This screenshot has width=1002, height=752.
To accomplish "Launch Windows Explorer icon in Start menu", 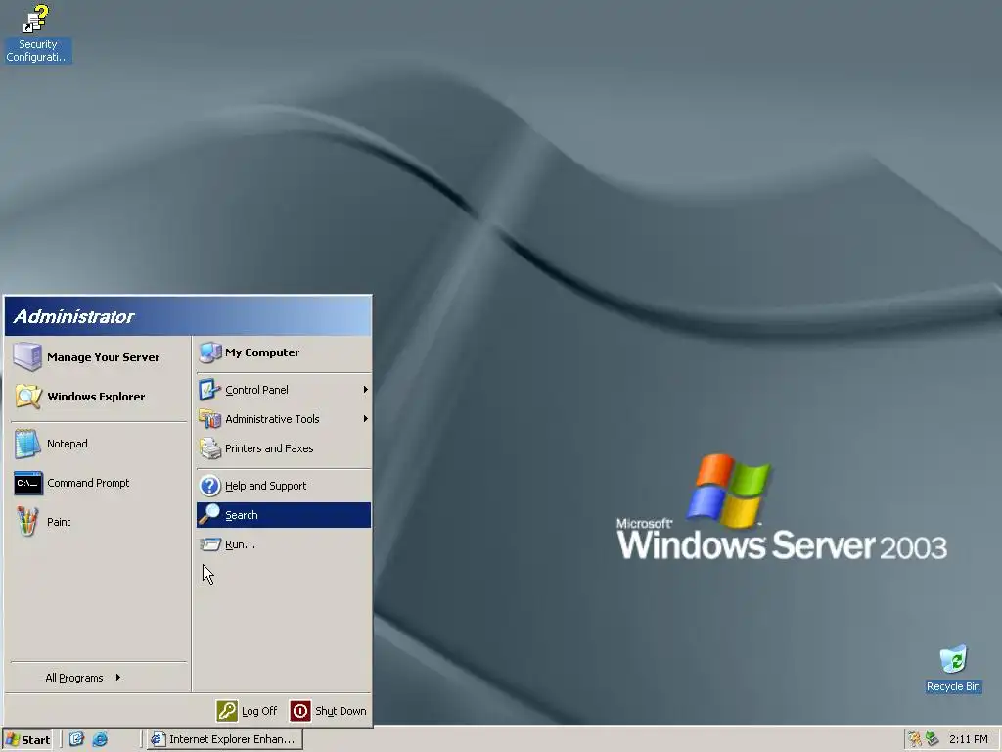I will (x=27, y=397).
